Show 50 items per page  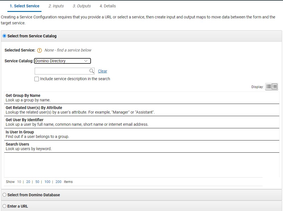tap(37, 182)
